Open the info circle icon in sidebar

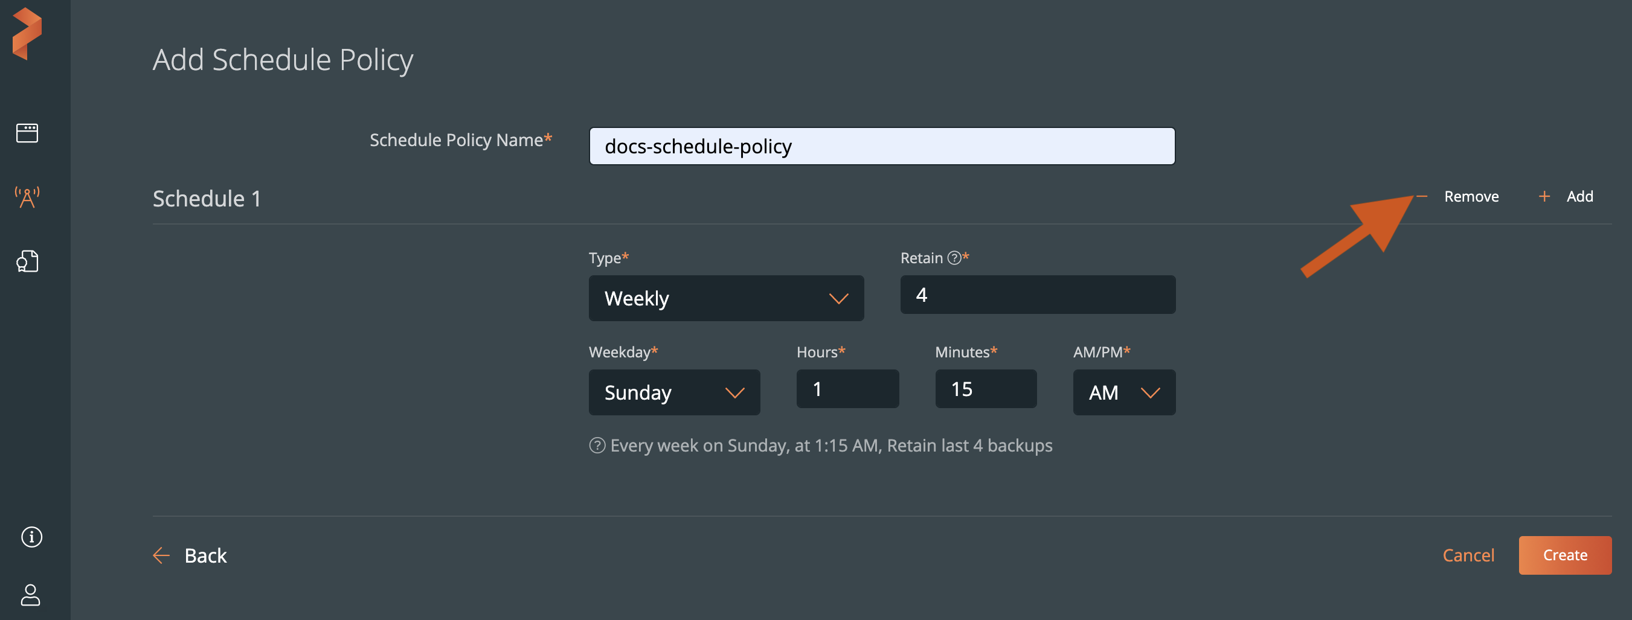pyautogui.click(x=31, y=537)
